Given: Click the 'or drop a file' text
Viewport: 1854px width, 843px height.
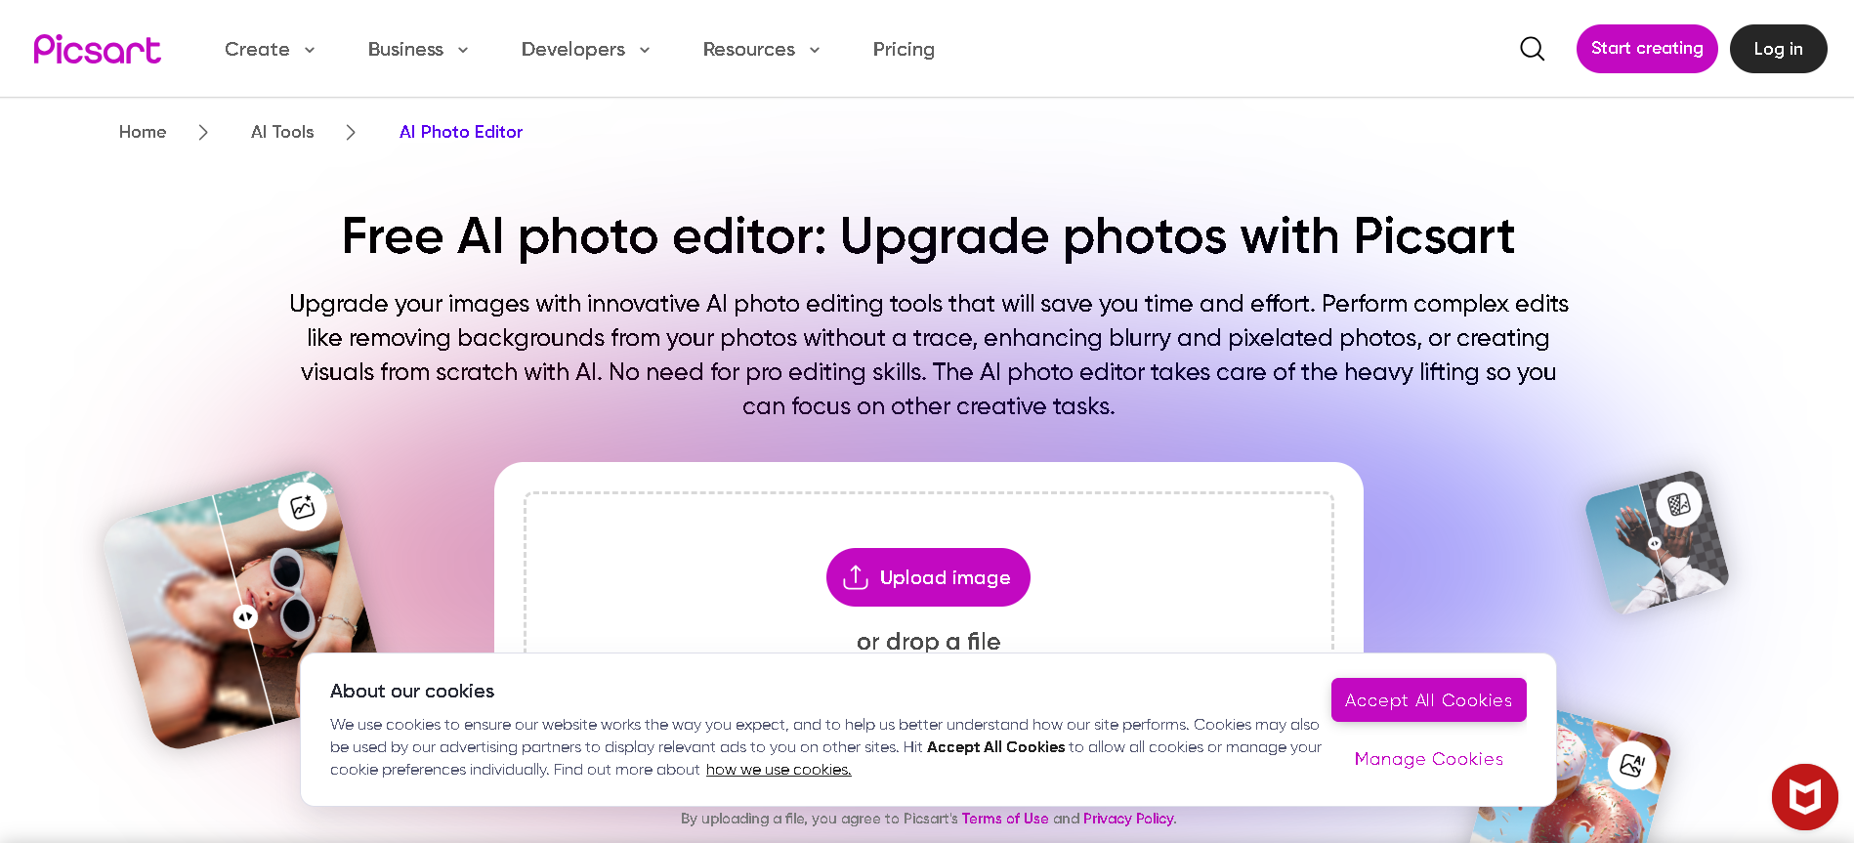Looking at the screenshot, I should point(928,642).
